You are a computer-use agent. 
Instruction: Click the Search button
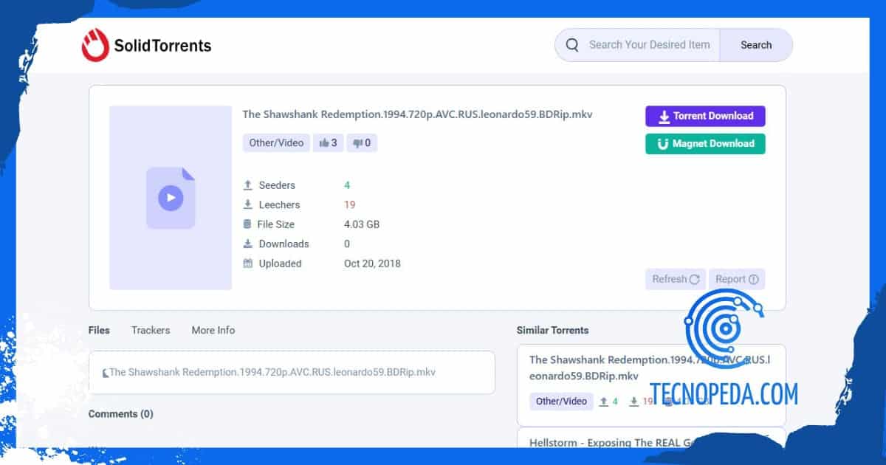tap(756, 45)
